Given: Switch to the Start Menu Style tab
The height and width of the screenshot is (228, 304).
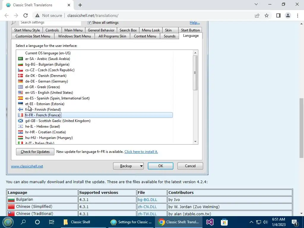Looking at the screenshot, I should pos(27,30).
